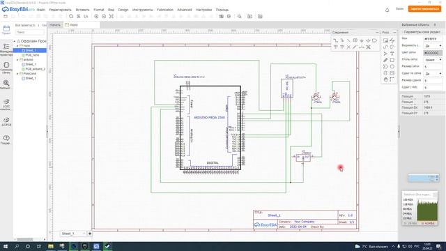The image size is (446, 251).
Task: Select the Canvas Origin tool
Action: coord(392,79)
